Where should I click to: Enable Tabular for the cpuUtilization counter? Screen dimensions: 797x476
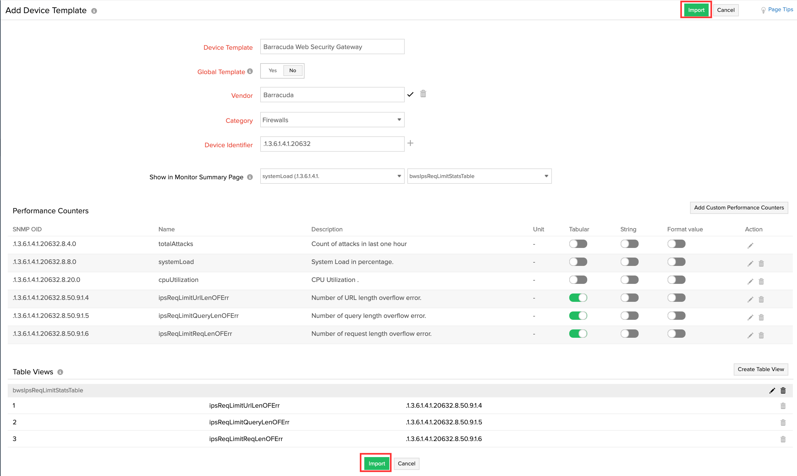578,279
